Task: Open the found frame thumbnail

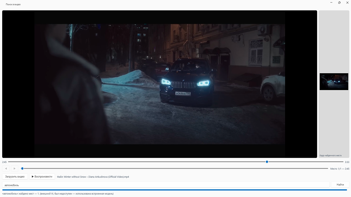Action: click(334, 82)
